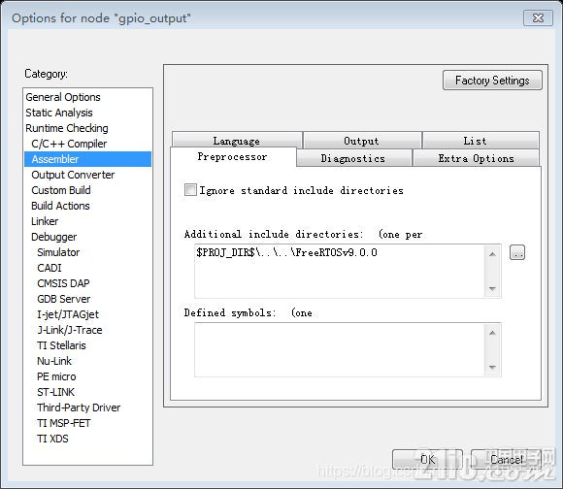Switch to the Language tab
The width and height of the screenshot is (563, 489).
point(237,141)
